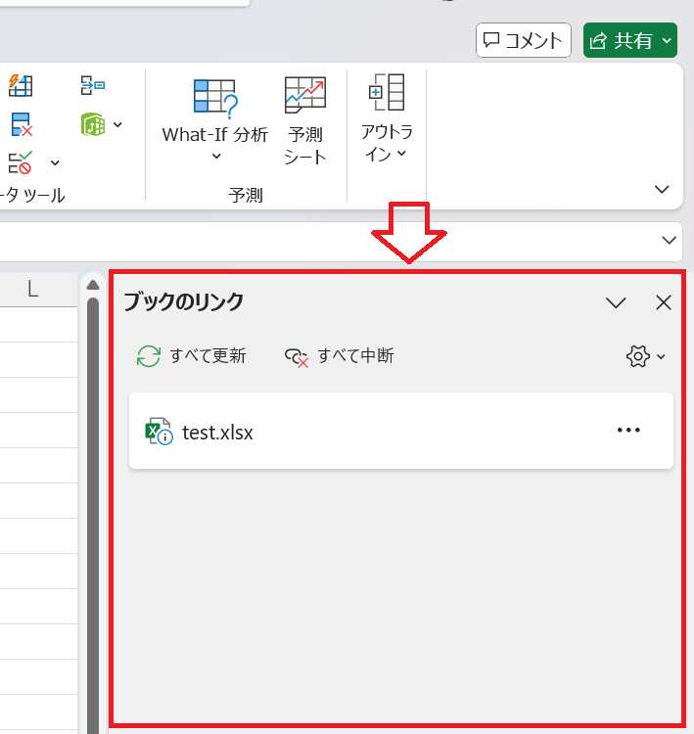Open more options for test.xlsx
The image size is (694, 734).
click(628, 431)
